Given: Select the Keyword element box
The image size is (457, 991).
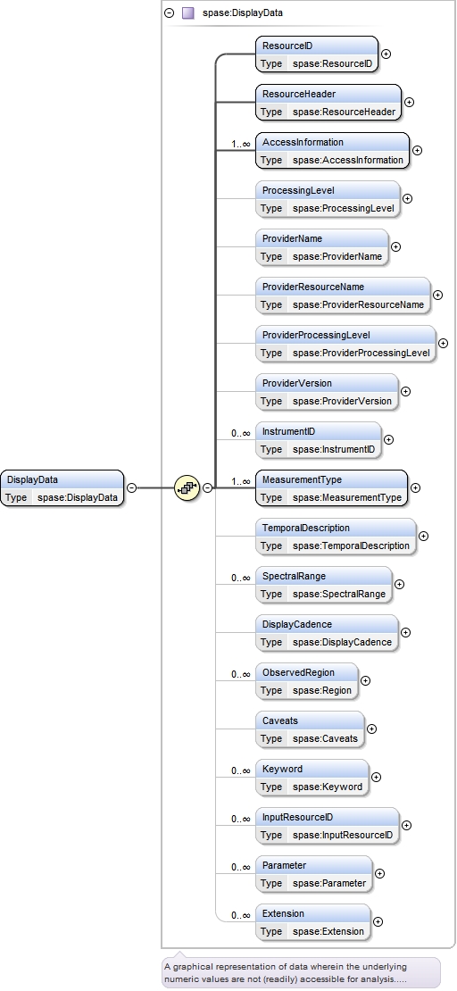Looking at the screenshot, I should pyautogui.click(x=312, y=778).
